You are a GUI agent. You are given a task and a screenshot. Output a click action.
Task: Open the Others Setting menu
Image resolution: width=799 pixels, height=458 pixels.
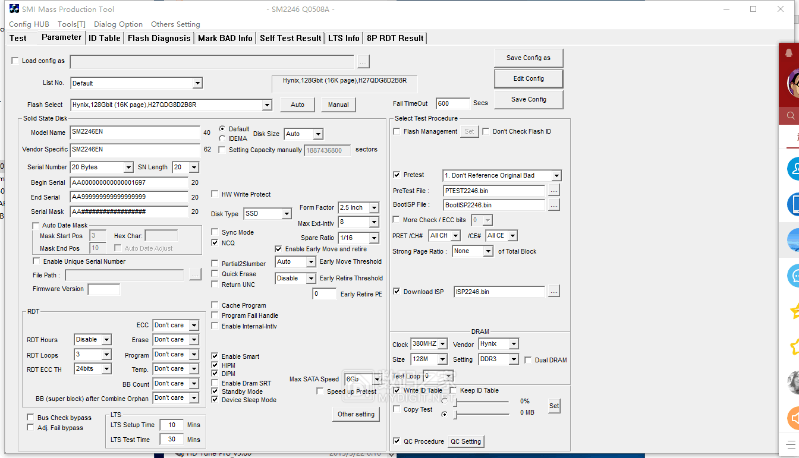pyautogui.click(x=175, y=24)
